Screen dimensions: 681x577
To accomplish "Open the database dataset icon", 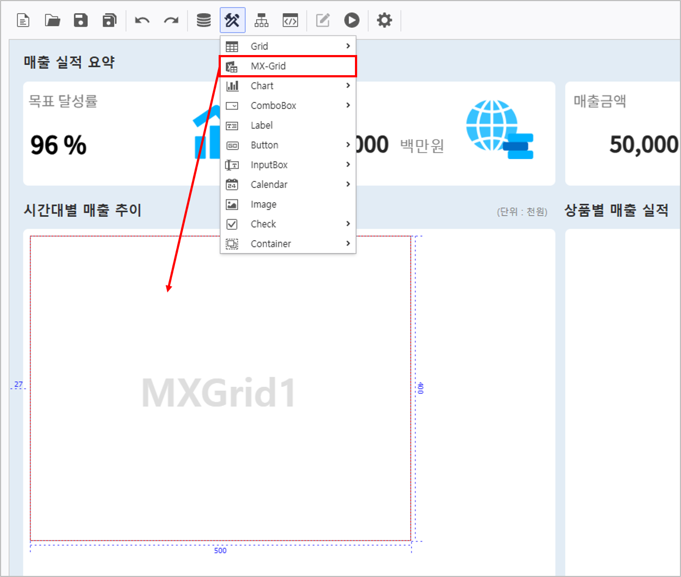I will [x=204, y=21].
